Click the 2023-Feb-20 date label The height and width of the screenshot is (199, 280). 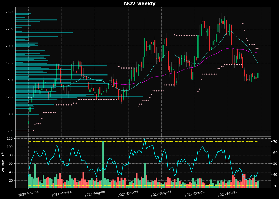point(228,193)
